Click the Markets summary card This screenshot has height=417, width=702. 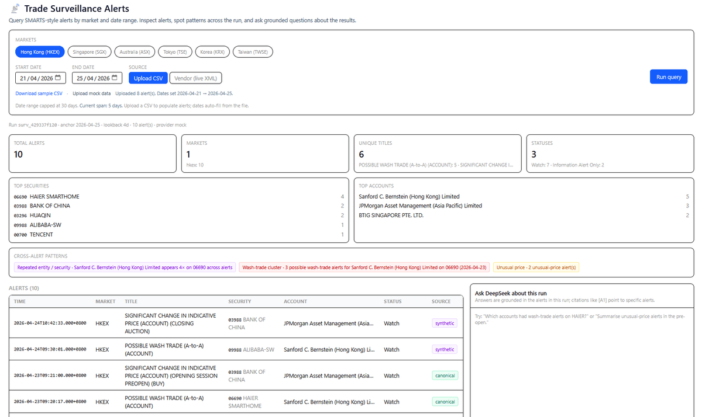(x=265, y=154)
